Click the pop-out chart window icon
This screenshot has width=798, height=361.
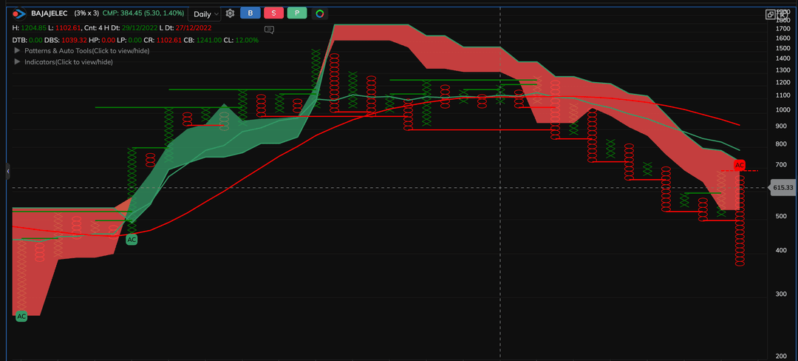click(x=771, y=13)
